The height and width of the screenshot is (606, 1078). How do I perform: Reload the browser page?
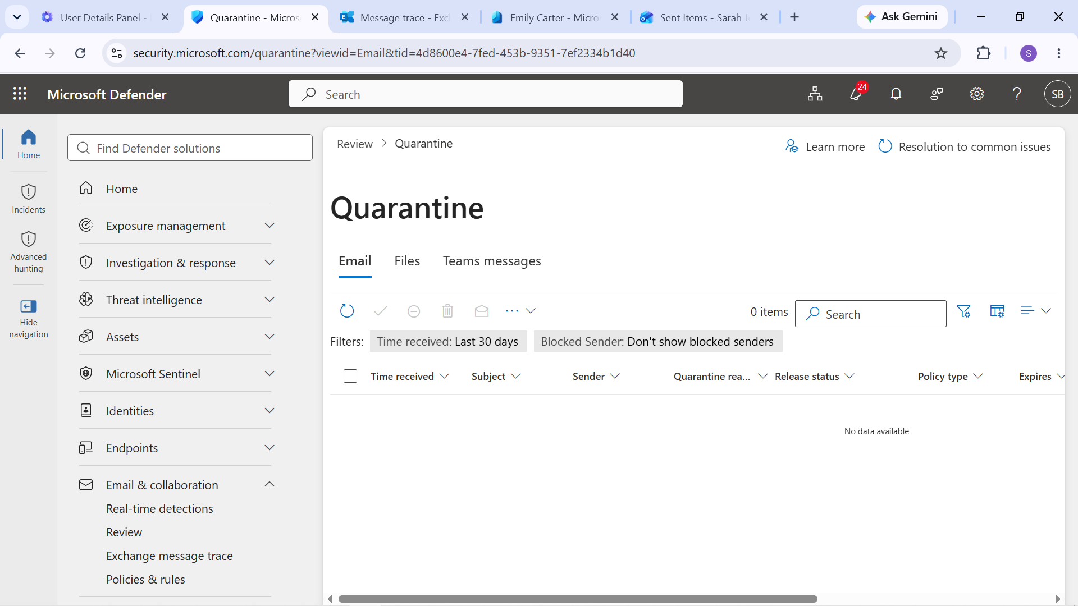pyautogui.click(x=80, y=53)
